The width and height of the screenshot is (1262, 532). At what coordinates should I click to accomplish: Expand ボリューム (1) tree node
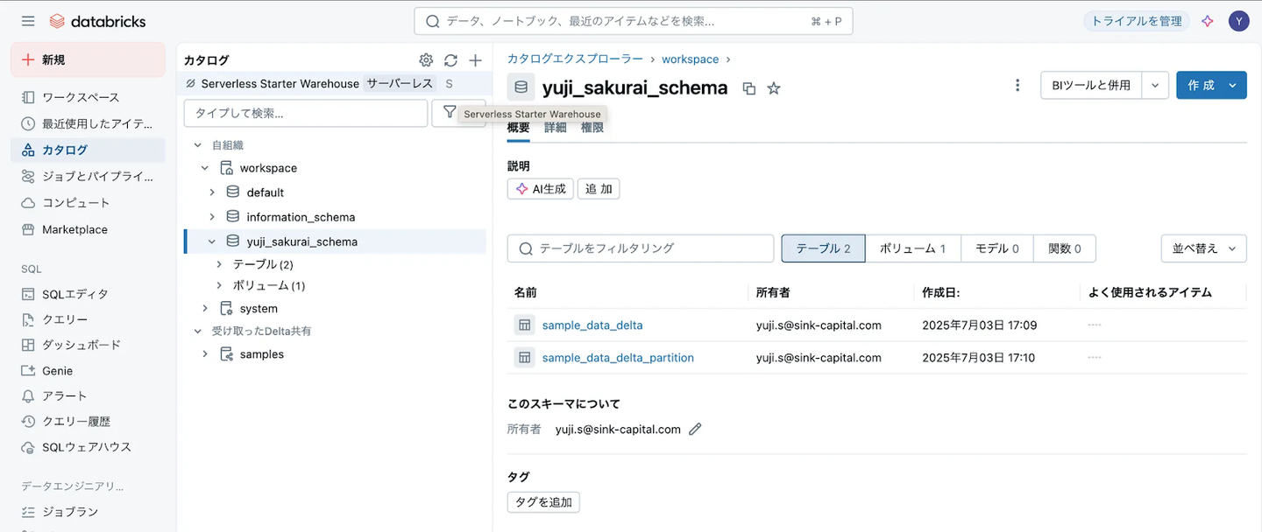[219, 285]
